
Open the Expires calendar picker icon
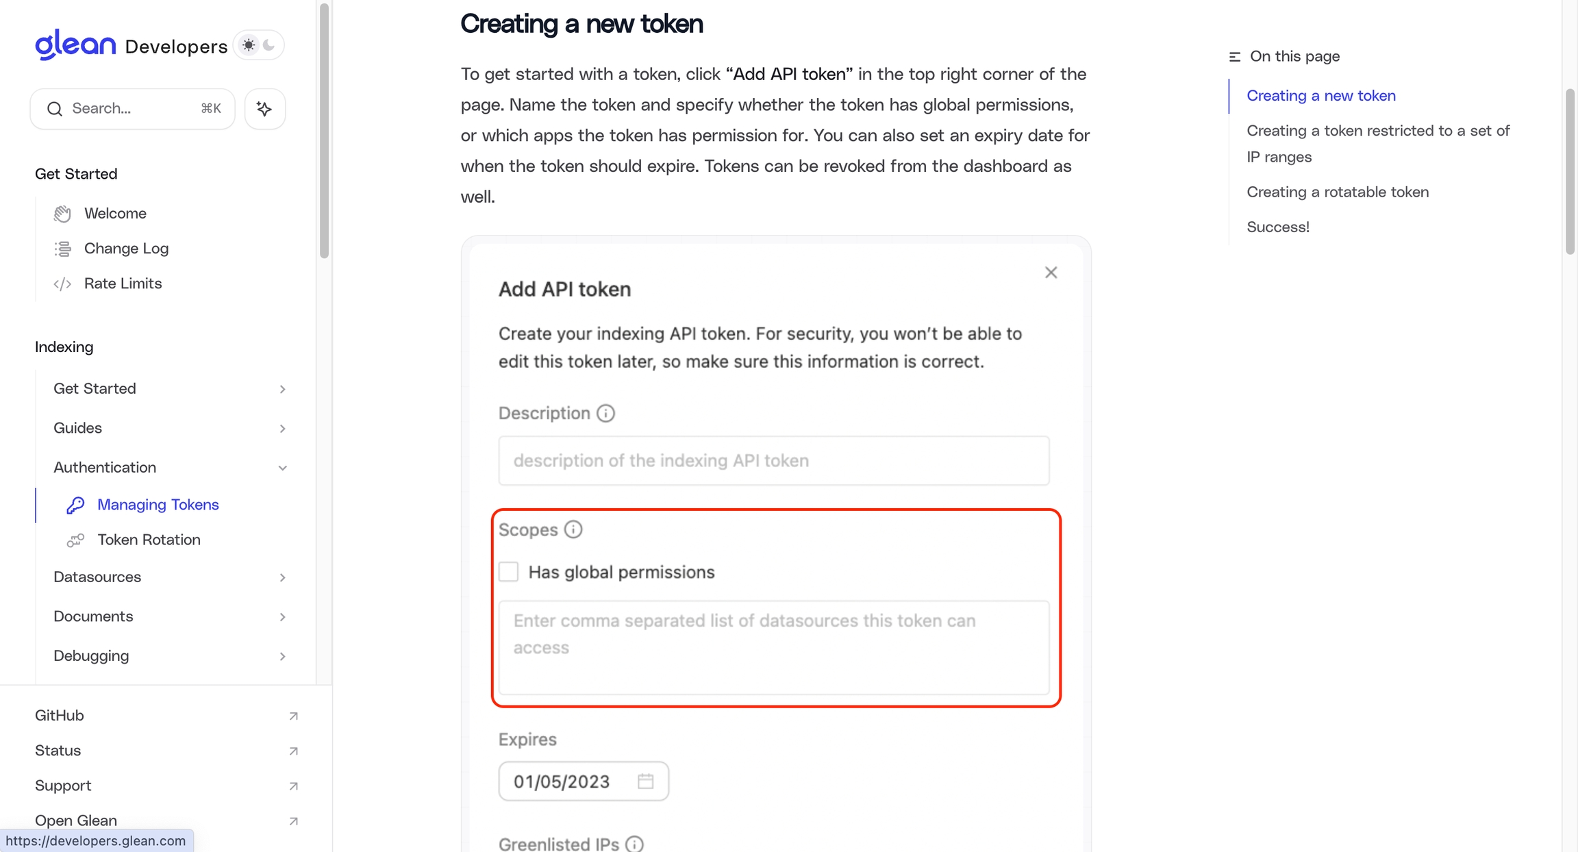coord(645,781)
